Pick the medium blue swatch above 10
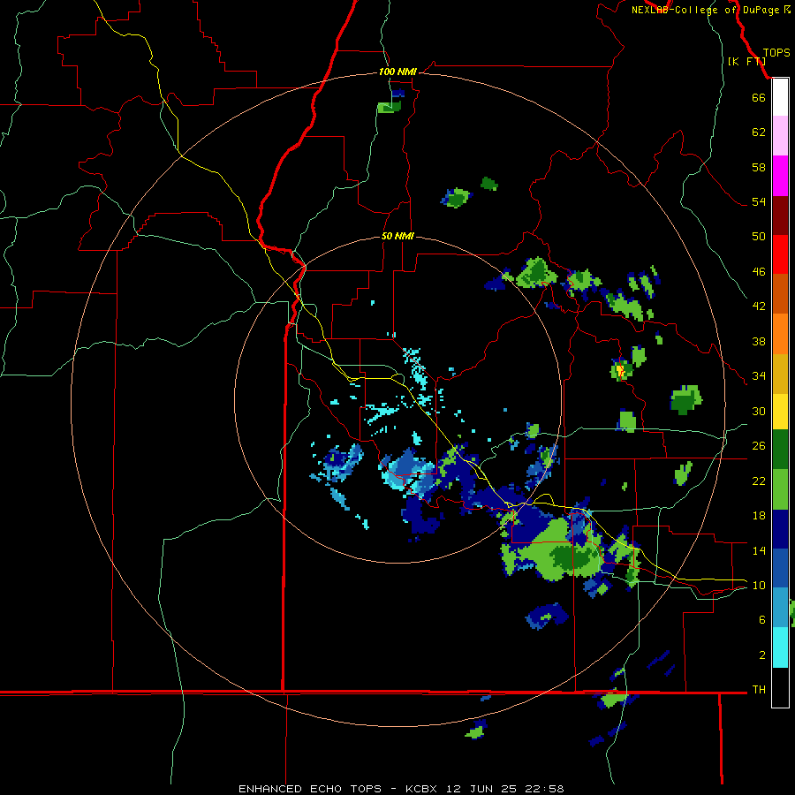Viewport: 795px width, 795px height. point(780,568)
